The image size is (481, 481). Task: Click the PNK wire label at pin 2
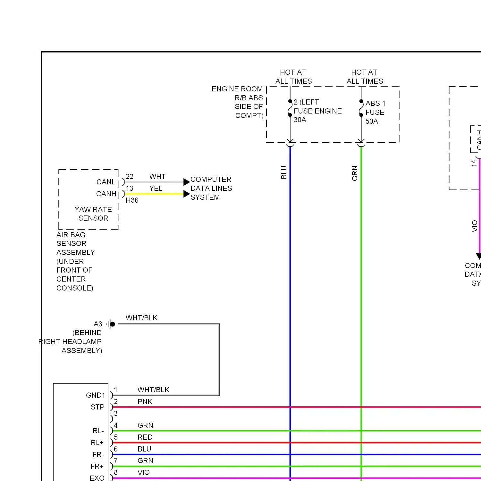(145, 402)
